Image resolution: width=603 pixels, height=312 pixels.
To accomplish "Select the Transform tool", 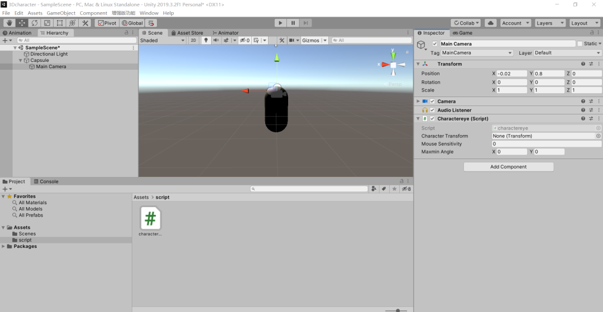I will pyautogui.click(x=72, y=23).
